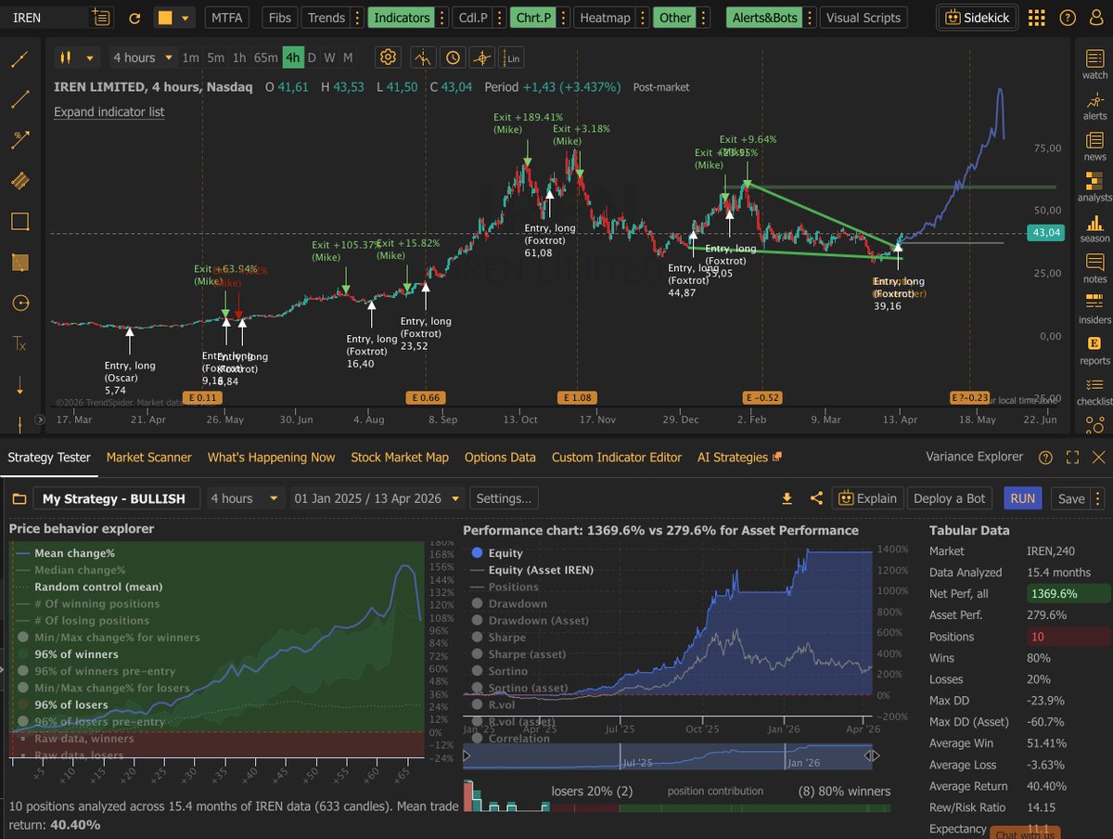The image size is (1113, 839).
Task: Open the strategy folder icon
Action: tap(19, 498)
